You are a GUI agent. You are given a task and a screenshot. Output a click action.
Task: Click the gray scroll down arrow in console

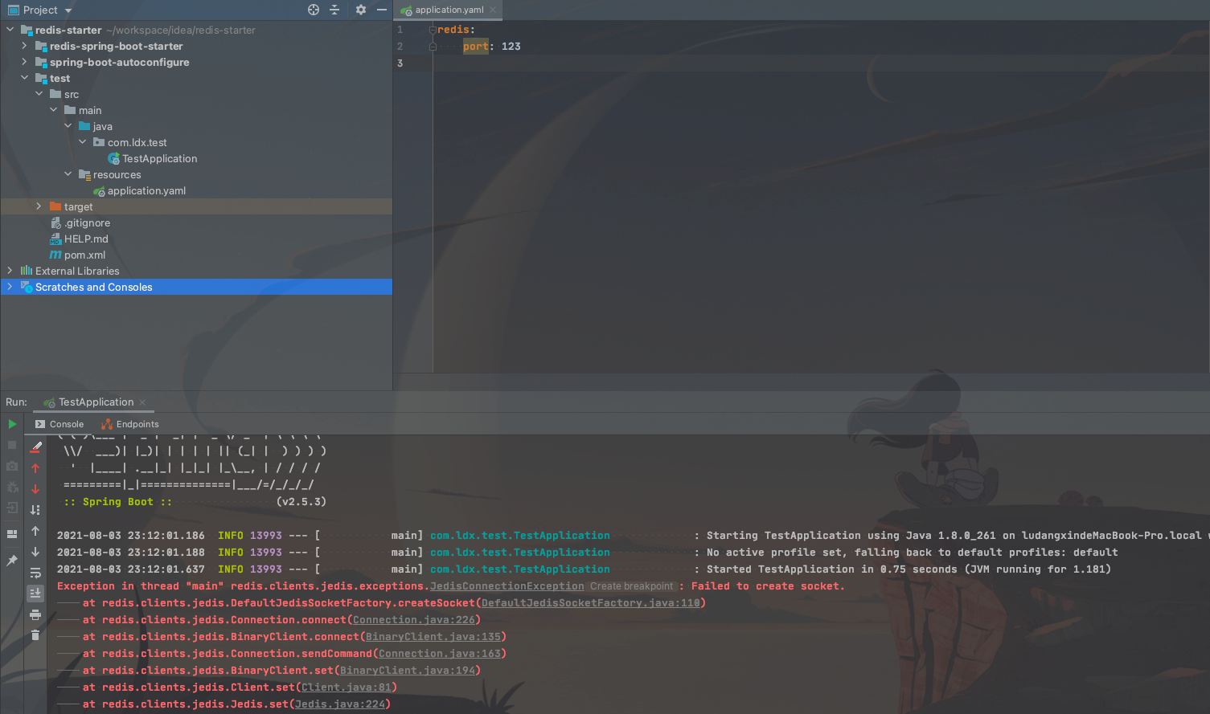[35, 552]
